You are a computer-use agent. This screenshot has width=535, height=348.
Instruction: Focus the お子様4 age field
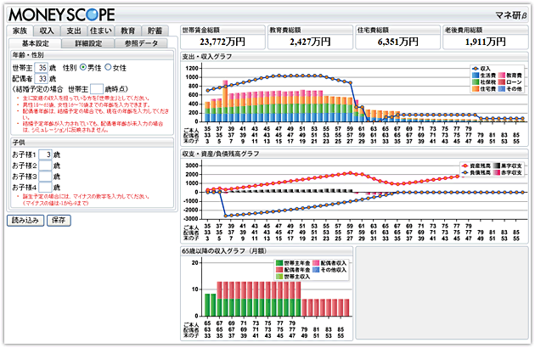[45, 188]
